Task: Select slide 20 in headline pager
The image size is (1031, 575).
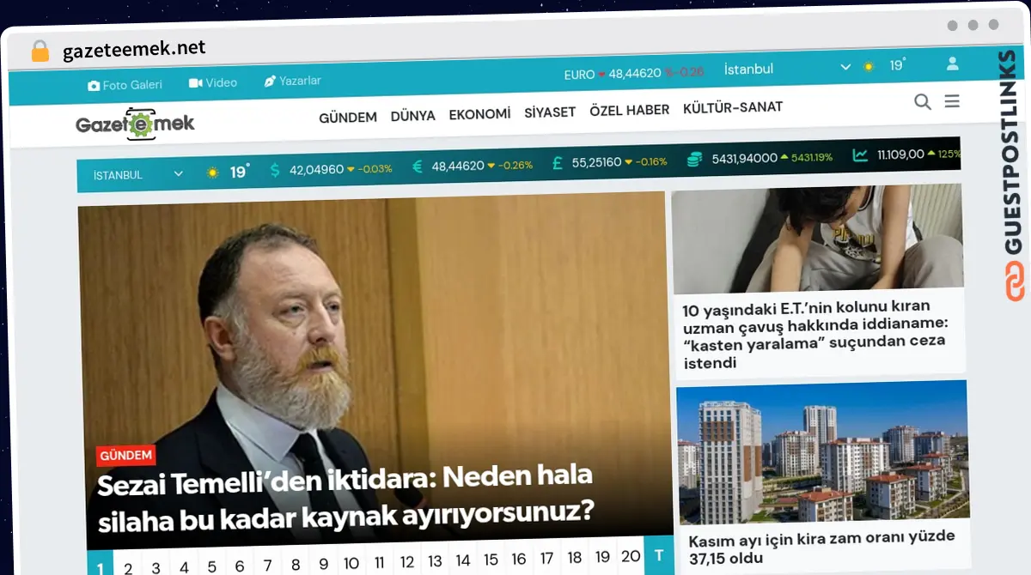Action: tap(630, 556)
